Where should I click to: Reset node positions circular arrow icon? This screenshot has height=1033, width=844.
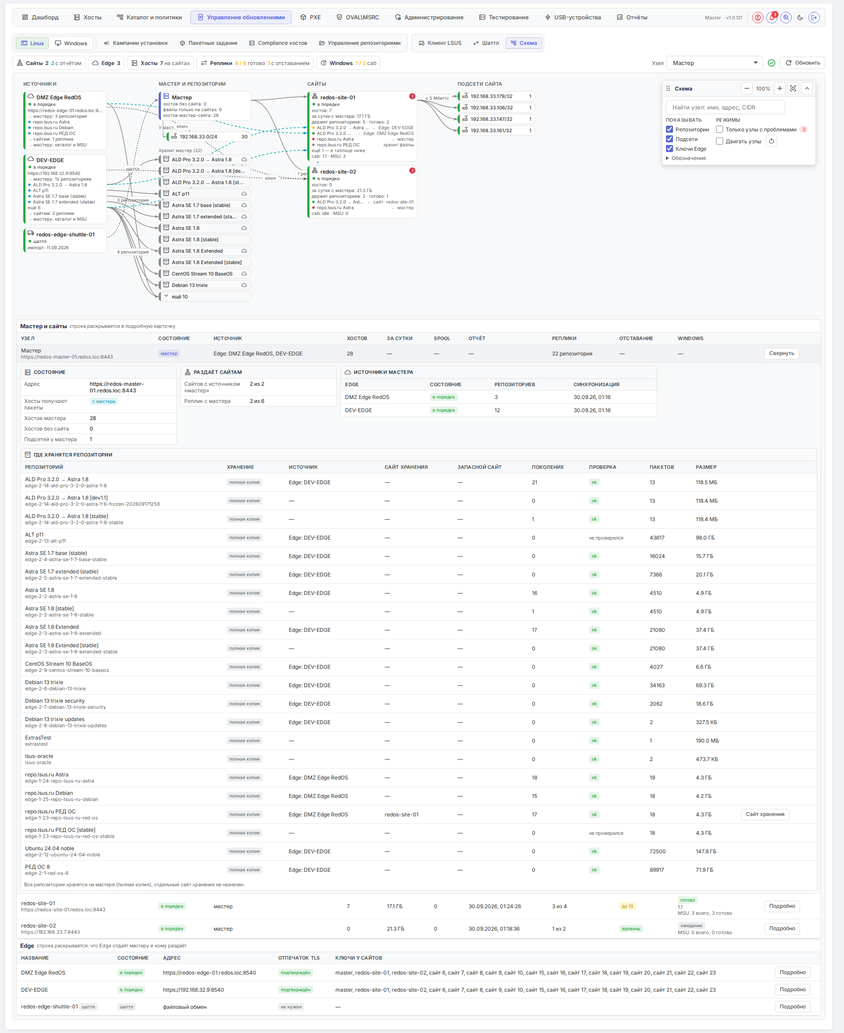[x=771, y=141]
